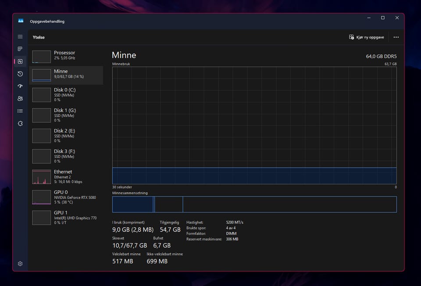The width and height of the screenshot is (421, 286).
Task: Click the Ytelse page heading
Action: click(x=39, y=37)
